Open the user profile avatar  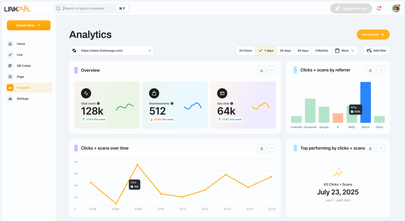point(396,8)
